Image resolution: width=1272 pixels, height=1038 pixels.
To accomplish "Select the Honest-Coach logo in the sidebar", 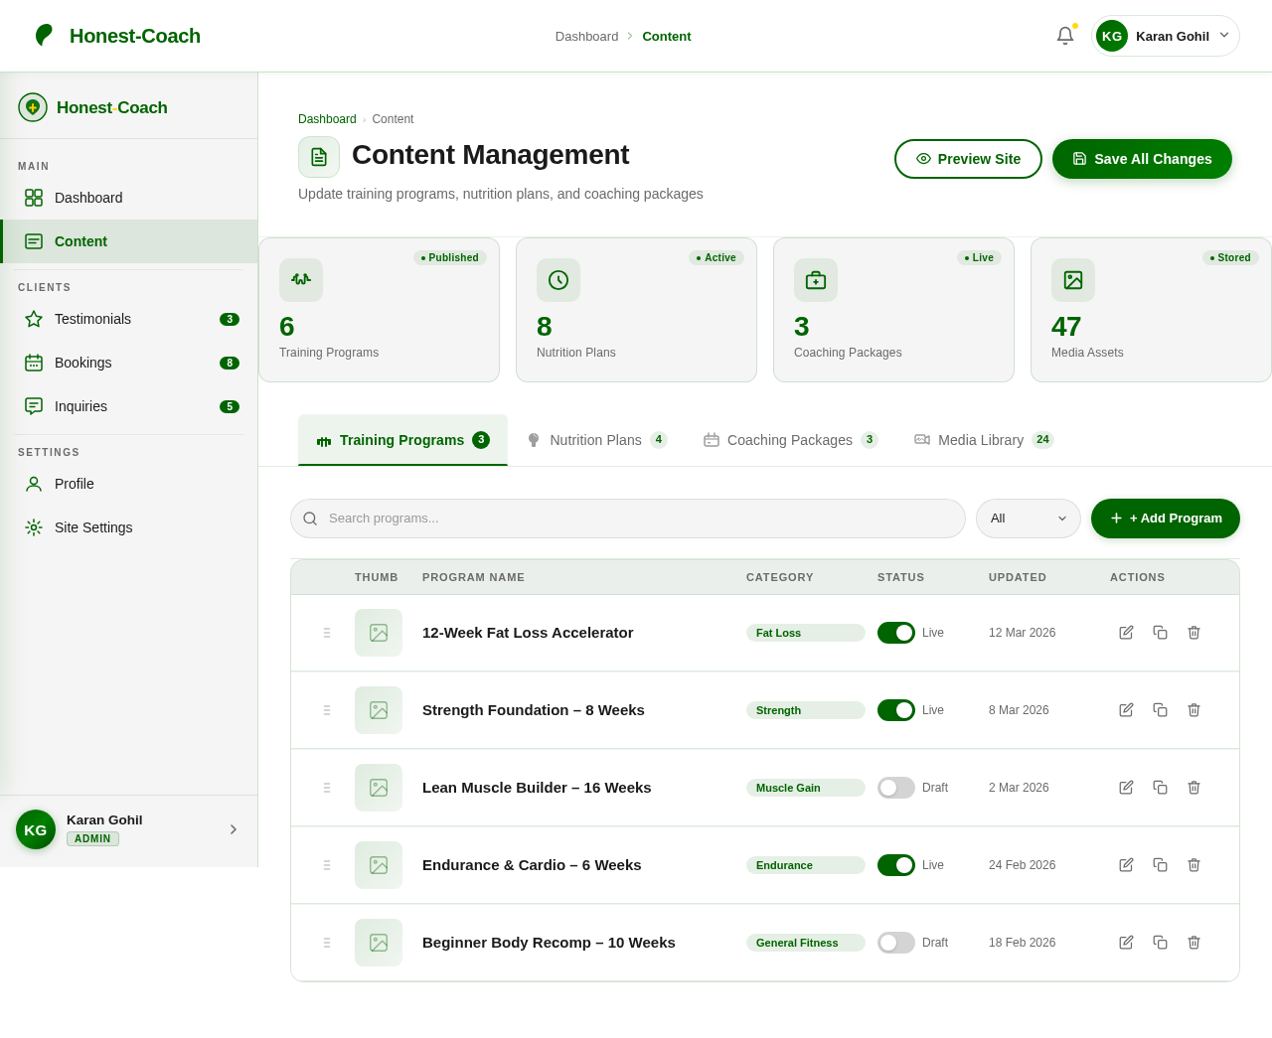I will (92, 106).
